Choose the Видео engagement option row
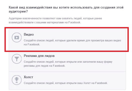 67,40
